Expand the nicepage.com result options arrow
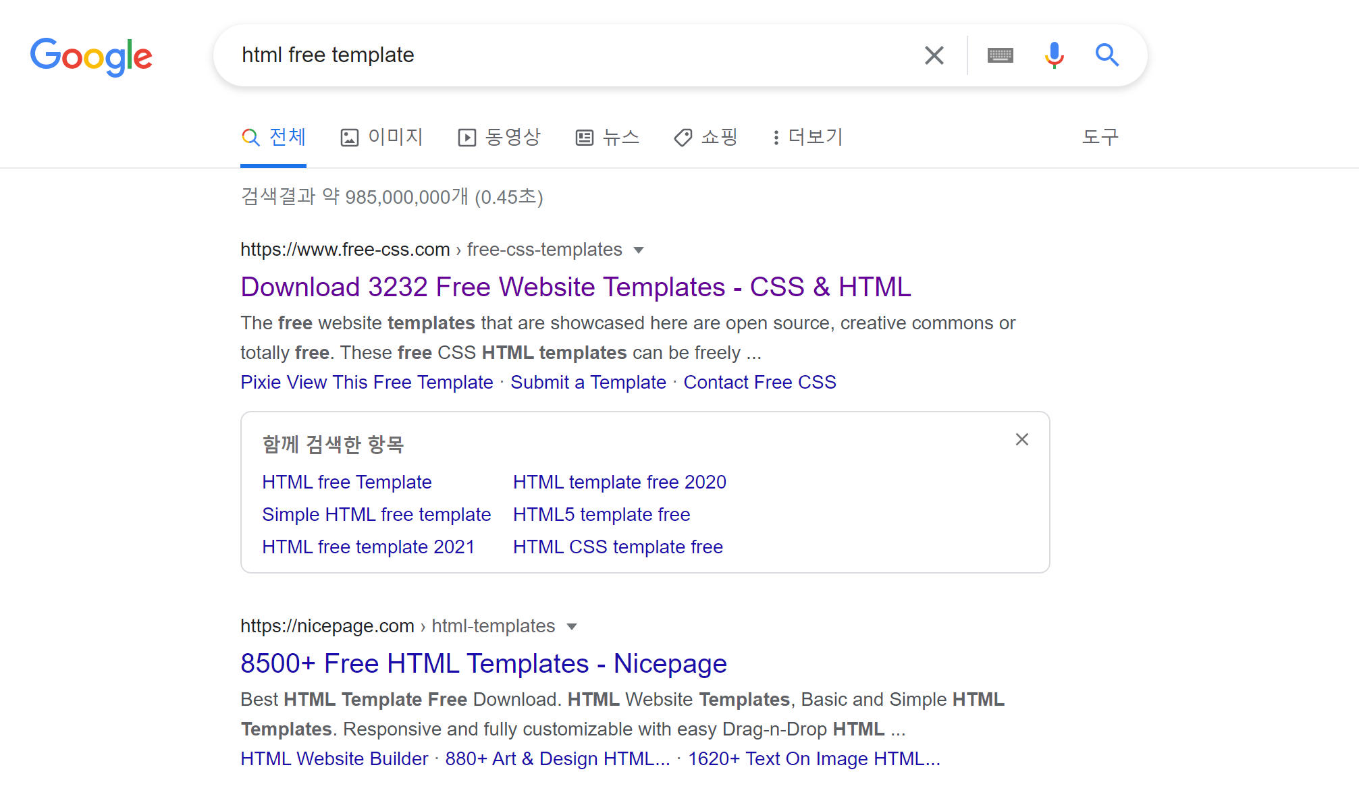Screen dimensions: 1359x807 (x=572, y=627)
